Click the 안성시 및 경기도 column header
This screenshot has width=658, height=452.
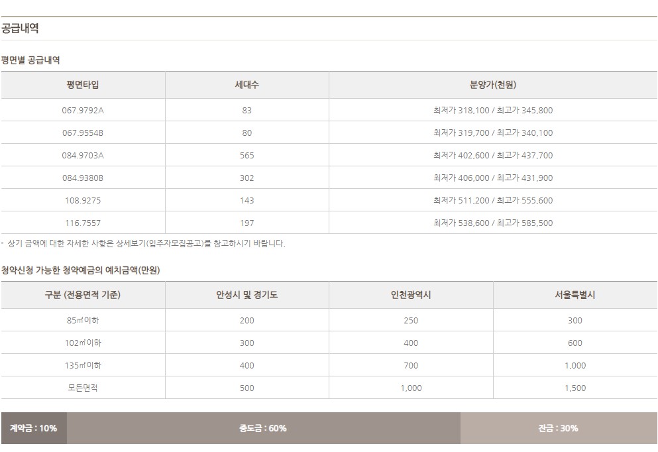[247, 295]
